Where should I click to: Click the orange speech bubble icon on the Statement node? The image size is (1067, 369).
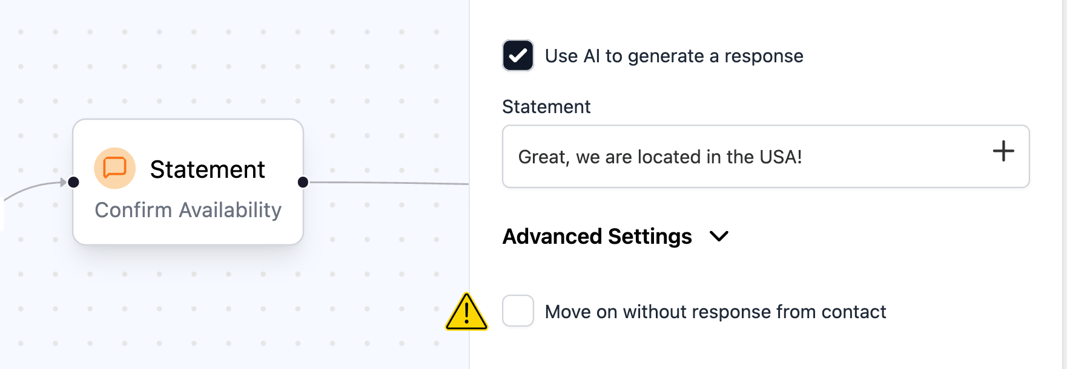(x=116, y=168)
